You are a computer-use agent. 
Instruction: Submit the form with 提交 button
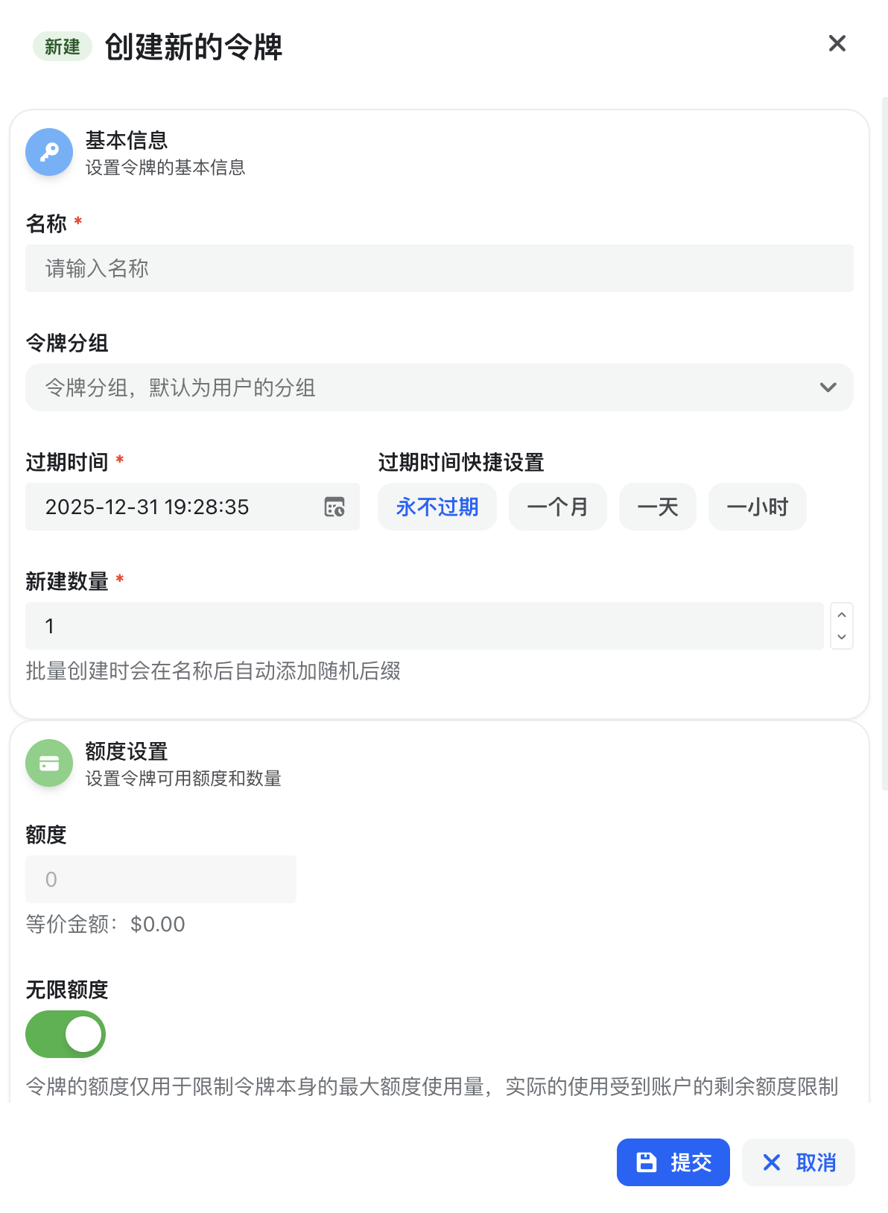(x=673, y=1162)
